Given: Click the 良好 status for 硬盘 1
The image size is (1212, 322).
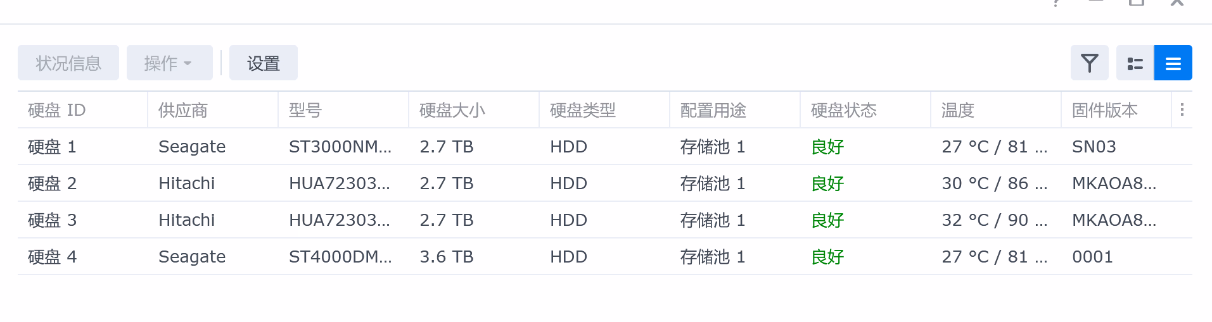Looking at the screenshot, I should 827,147.
